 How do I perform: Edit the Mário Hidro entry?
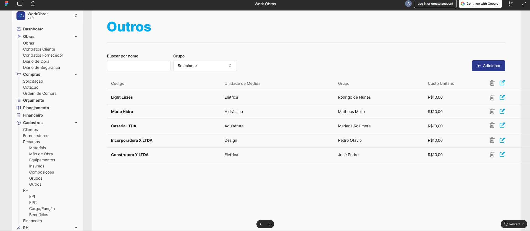pyautogui.click(x=502, y=111)
